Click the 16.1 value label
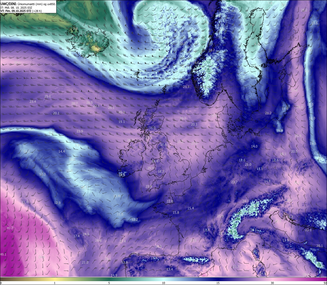Image resolution: width=327 pixels, height=285 pixels. (x=167, y=67)
